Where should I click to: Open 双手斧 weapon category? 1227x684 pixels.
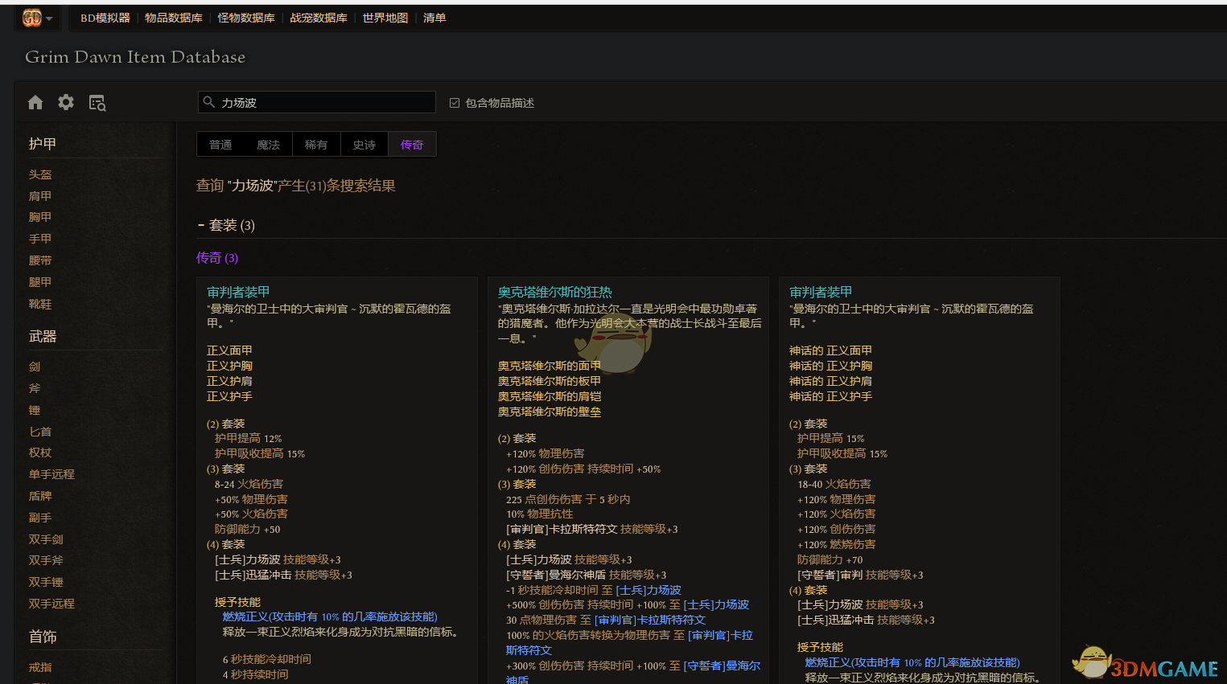(x=46, y=560)
